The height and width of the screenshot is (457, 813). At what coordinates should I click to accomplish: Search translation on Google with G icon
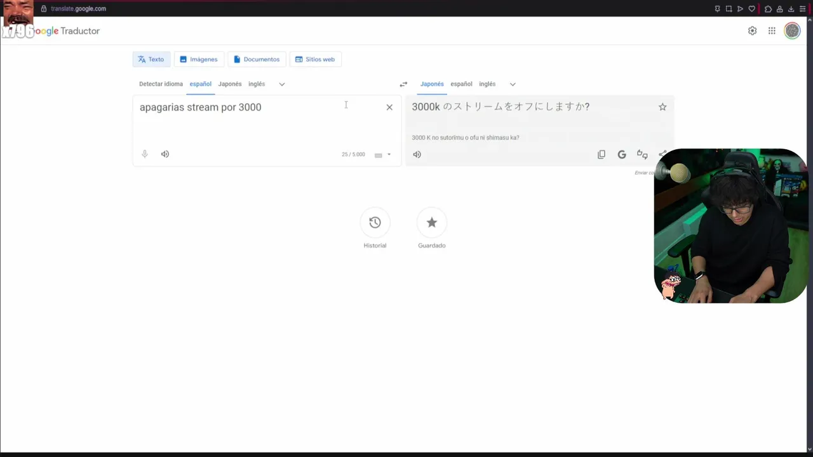pos(622,154)
